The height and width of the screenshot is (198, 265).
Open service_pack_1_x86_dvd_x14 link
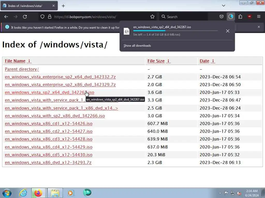pos(62,108)
